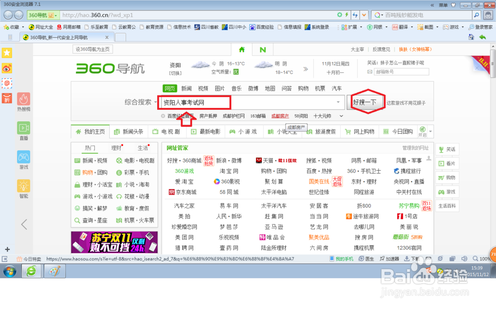Screen dimensions: 496x309
Task: Open the 游戏 toolbar dropdown arrow
Action: (462, 27)
